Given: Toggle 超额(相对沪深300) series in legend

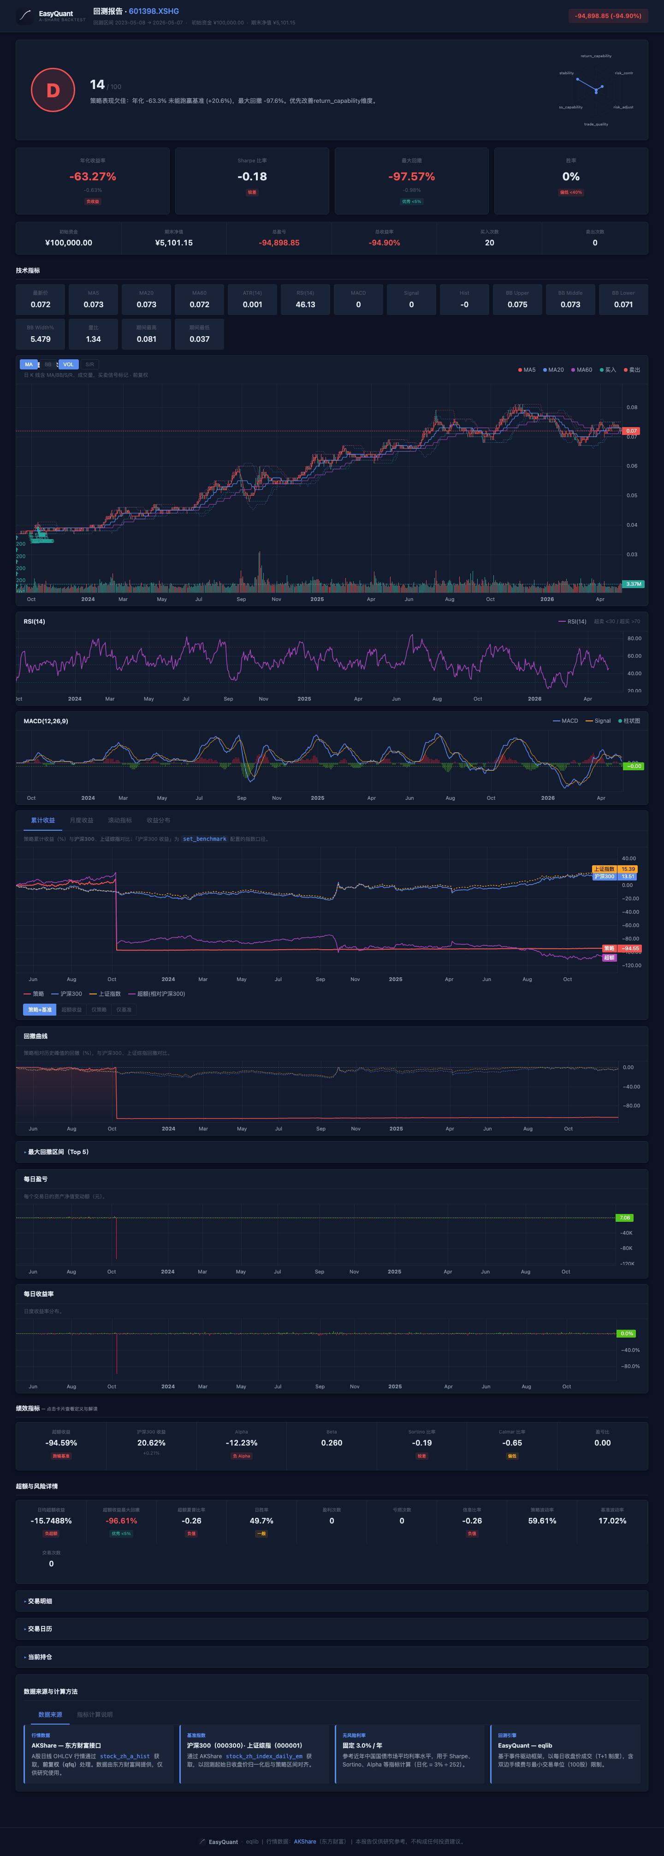Looking at the screenshot, I should point(157,993).
